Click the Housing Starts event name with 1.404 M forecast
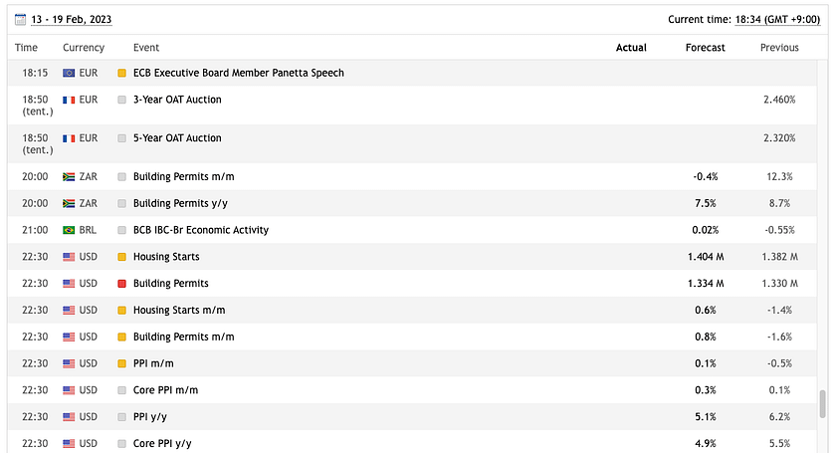The height and width of the screenshot is (453, 836). [166, 257]
